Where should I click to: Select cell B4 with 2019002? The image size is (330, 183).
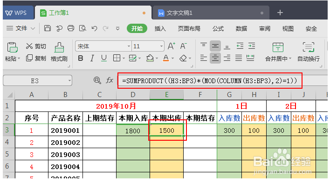click(65, 142)
